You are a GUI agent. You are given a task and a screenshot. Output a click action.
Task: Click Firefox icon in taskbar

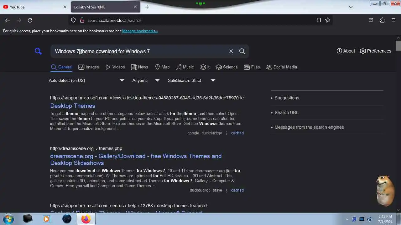tap(86, 219)
